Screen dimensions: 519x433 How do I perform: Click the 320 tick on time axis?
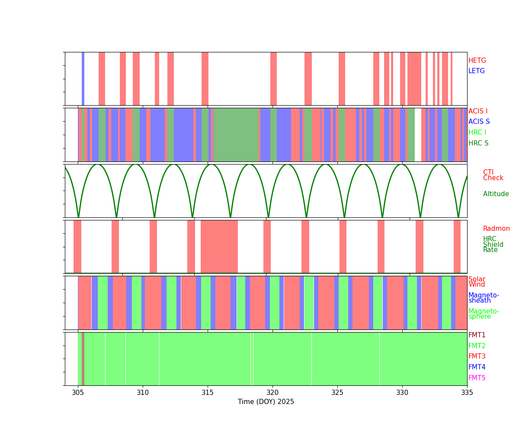coord(272,392)
